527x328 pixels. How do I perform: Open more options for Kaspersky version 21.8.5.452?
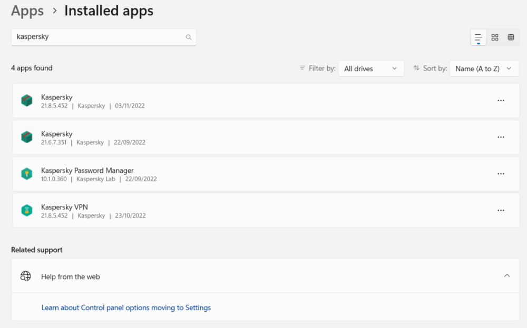pos(501,100)
